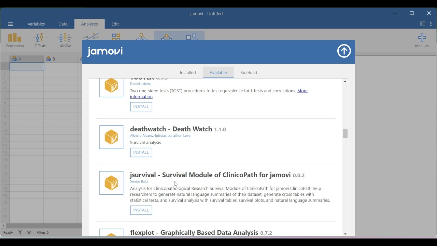Select column B header in the spreadsheet

click(61, 59)
